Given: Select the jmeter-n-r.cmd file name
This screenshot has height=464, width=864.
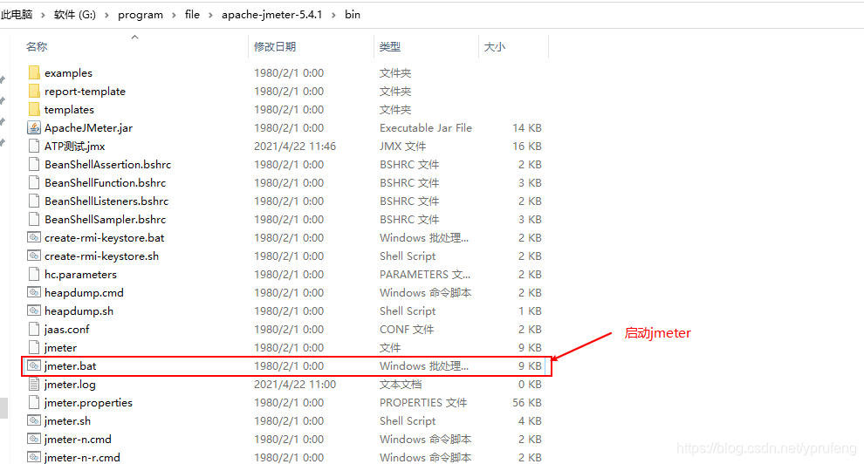Looking at the screenshot, I should pos(82,457).
